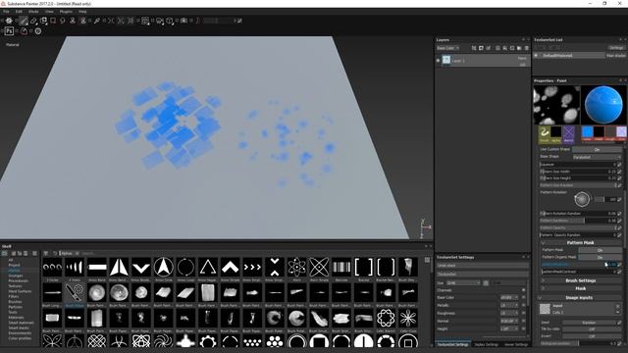
Task: Toggle the metal channel swatch
Action: [599, 133]
